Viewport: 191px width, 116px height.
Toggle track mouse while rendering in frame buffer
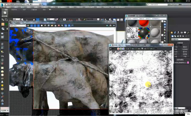(66, 25)
